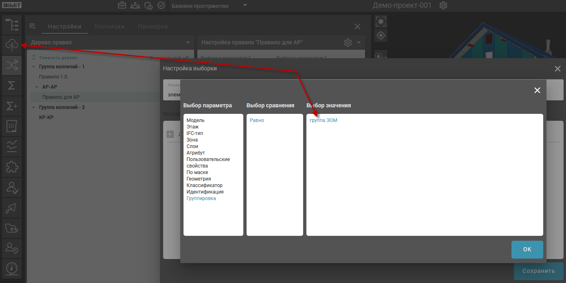Select the sigma summation tool icon
566x283 pixels.
click(x=12, y=86)
